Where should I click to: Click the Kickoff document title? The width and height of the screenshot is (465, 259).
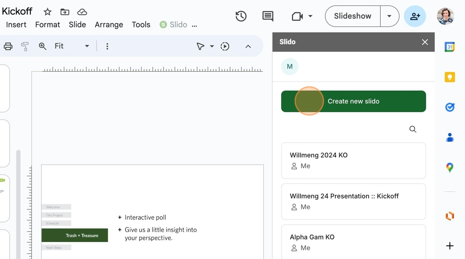[x=17, y=11]
